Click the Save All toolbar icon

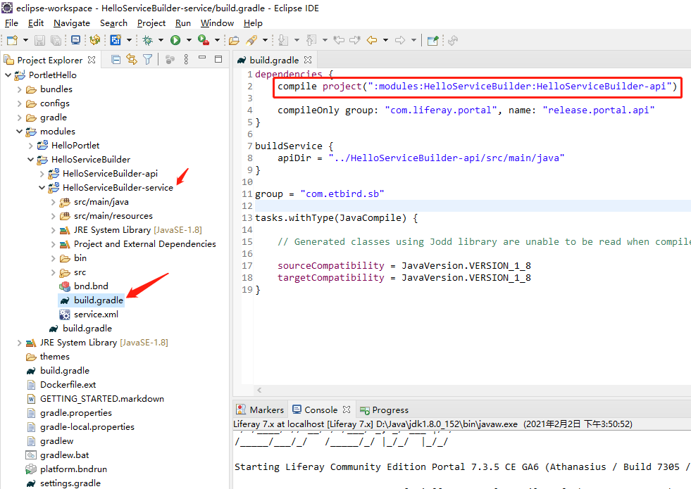point(56,40)
